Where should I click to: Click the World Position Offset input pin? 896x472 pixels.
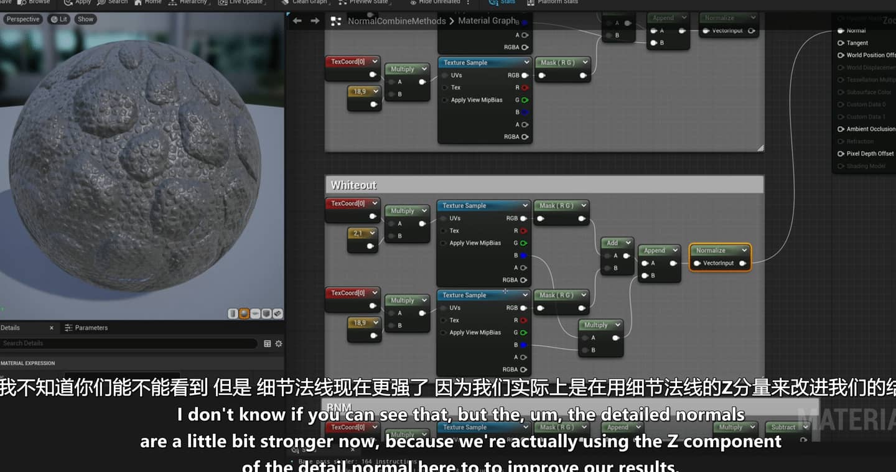click(841, 55)
